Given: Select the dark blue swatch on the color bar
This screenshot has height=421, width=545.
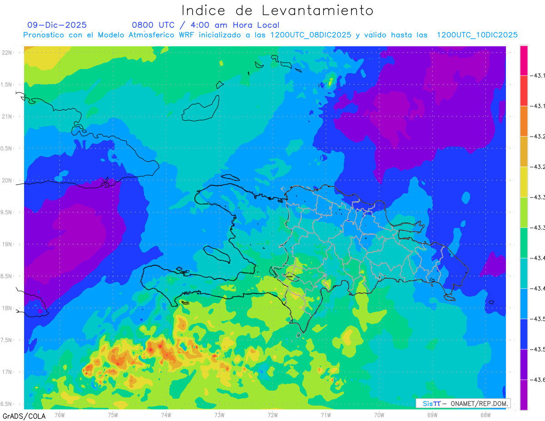Looking at the screenshot, I should click(524, 334).
